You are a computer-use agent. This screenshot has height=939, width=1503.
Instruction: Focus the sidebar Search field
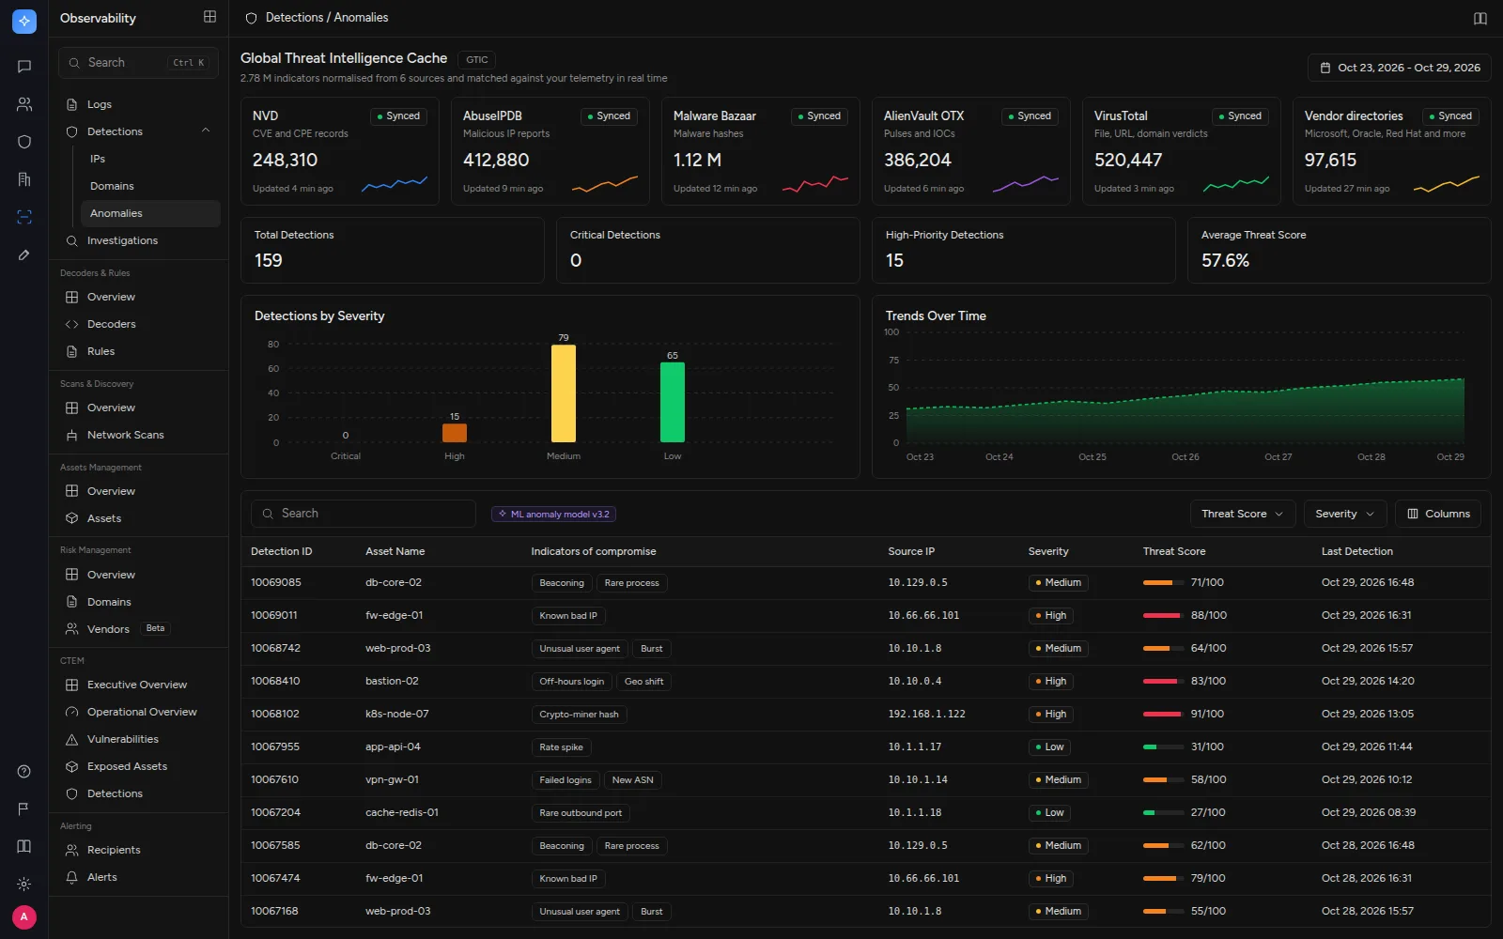coord(139,63)
